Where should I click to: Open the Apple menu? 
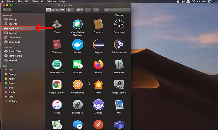pyautogui.click(x=3, y=1)
